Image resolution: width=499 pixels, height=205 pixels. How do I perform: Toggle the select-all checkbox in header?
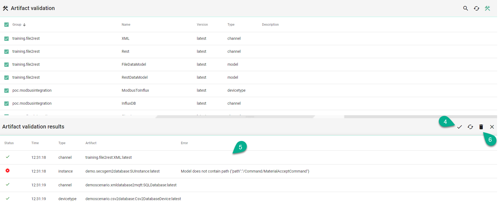click(x=6, y=25)
